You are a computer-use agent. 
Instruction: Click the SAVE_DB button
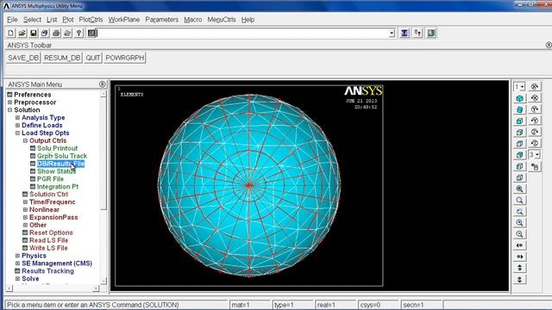tap(23, 58)
